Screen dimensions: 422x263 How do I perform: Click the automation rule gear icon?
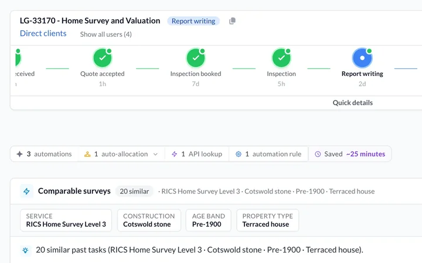(x=239, y=154)
